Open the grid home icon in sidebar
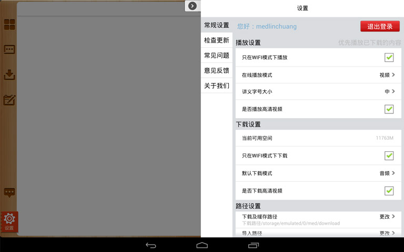 click(x=9, y=25)
